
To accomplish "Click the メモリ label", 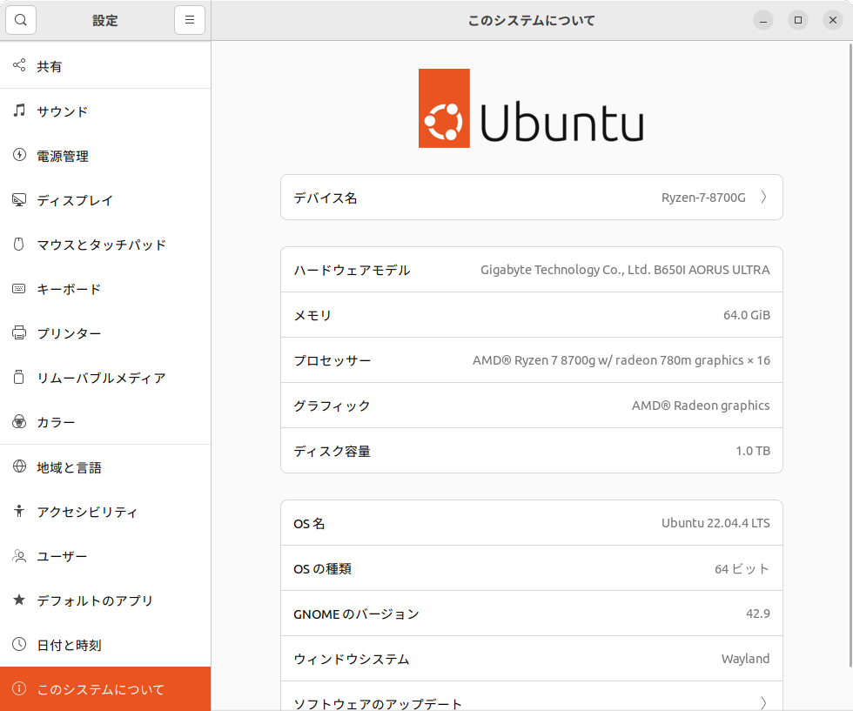I will pos(312,315).
